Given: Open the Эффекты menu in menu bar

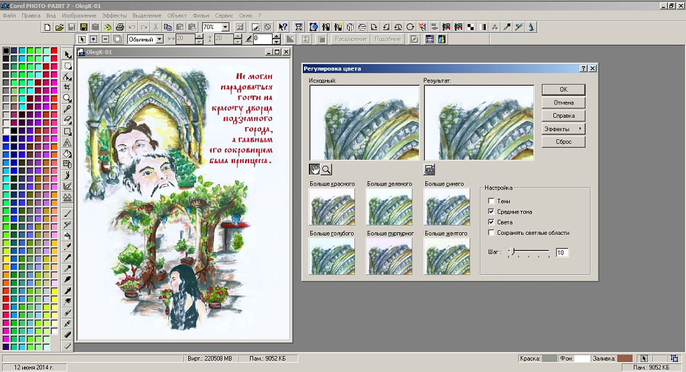Looking at the screenshot, I should tap(114, 15).
